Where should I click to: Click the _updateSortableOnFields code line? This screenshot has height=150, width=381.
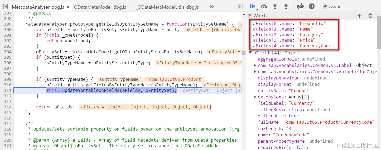click(112, 90)
